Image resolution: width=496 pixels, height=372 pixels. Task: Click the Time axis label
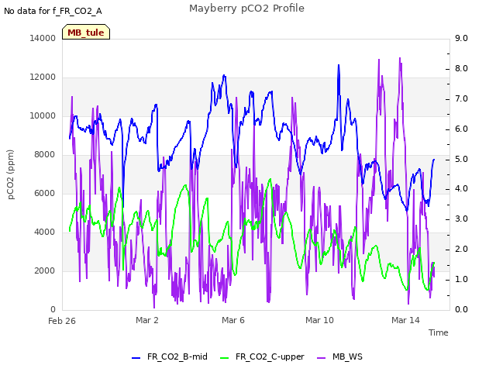click(x=439, y=332)
